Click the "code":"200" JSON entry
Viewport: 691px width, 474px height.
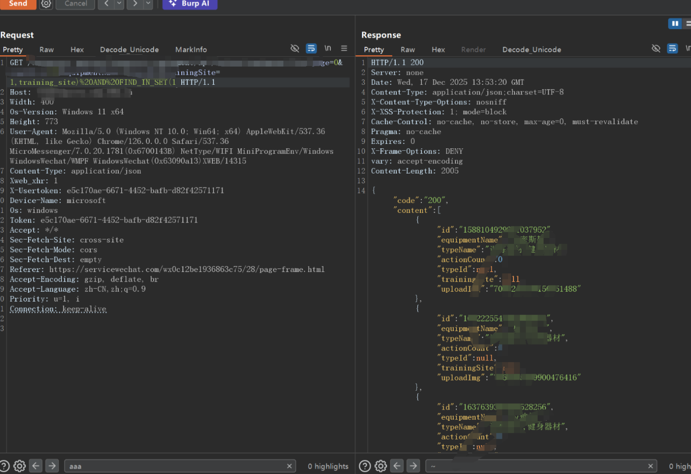coord(420,201)
